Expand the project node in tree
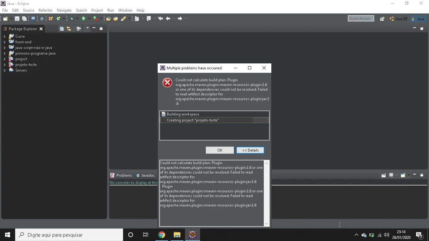Viewport: 429px width, 241px height. [x=5, y=59]
